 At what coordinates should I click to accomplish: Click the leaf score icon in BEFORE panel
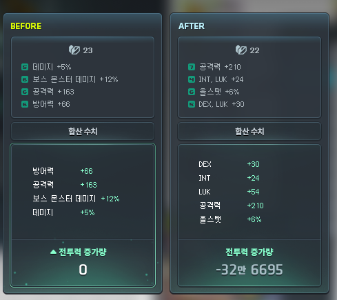click(74, 50)
